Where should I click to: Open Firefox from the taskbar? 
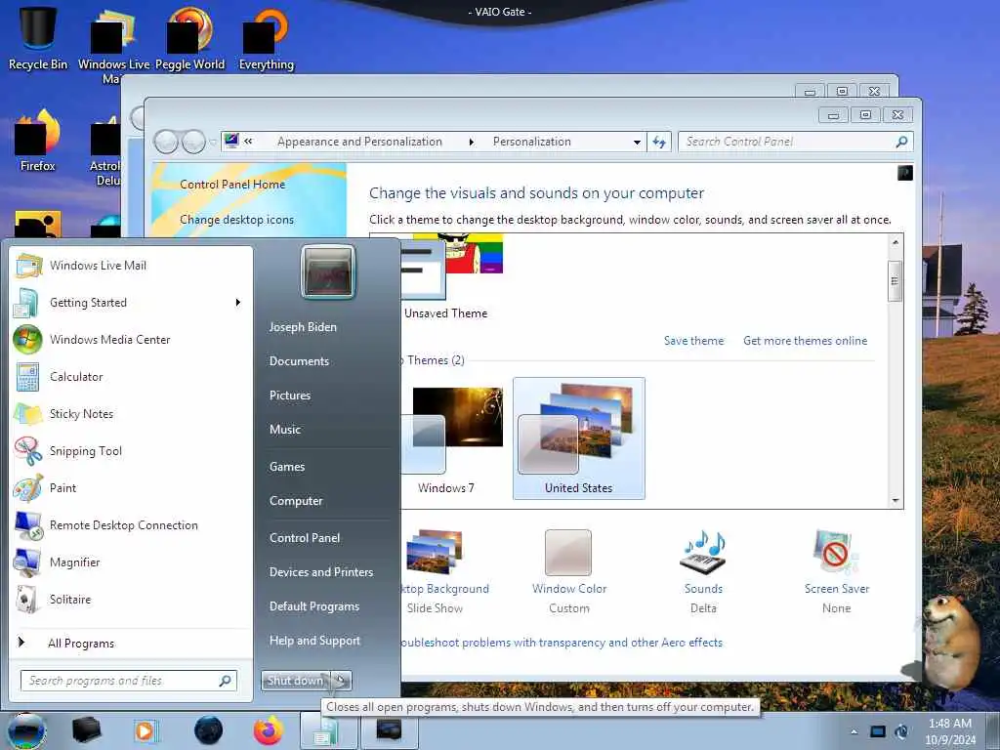(x=269, y=730)
